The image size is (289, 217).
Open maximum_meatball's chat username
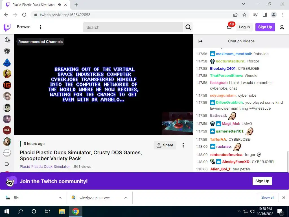click(233, 54)
